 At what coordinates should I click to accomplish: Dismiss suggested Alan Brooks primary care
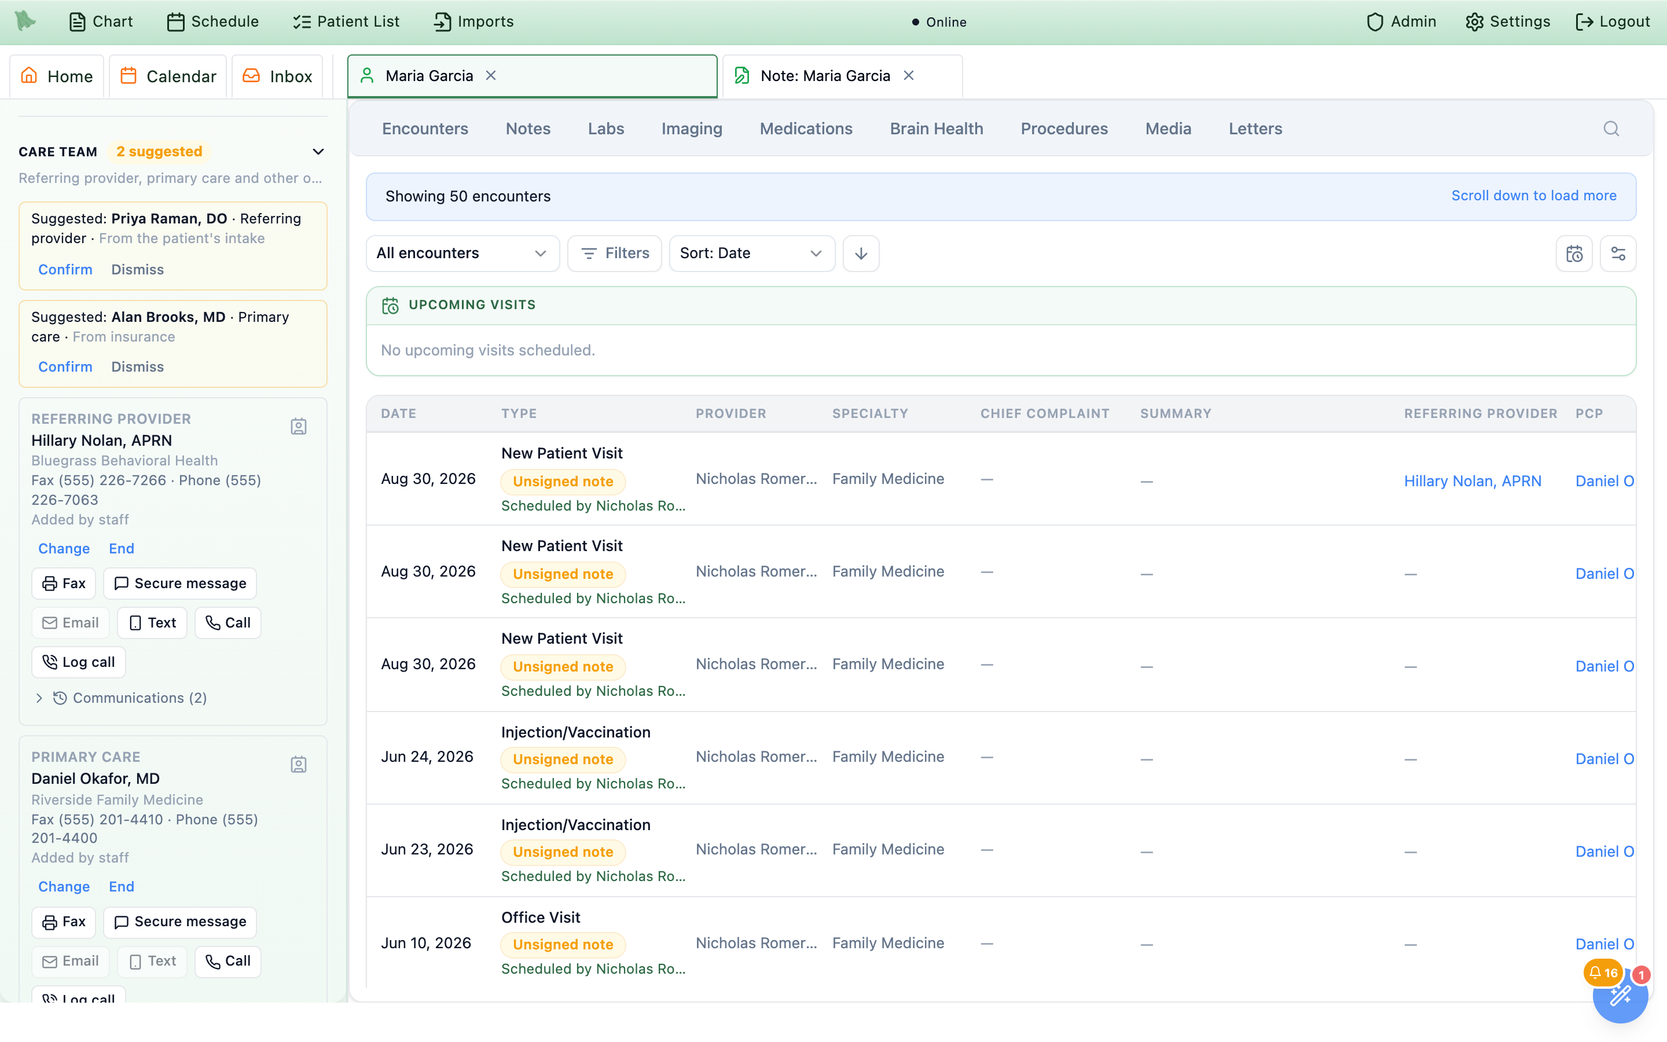(x=138, y=366)
